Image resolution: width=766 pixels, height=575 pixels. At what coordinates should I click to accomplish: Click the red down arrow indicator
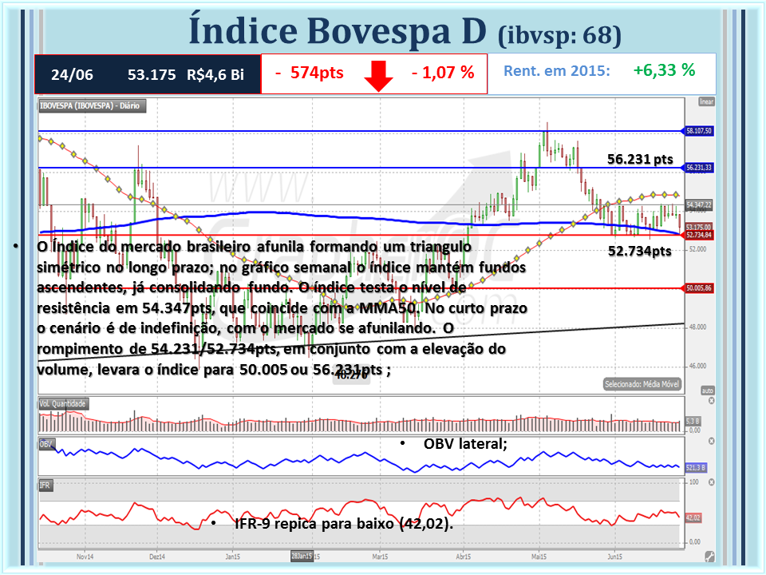378,76
